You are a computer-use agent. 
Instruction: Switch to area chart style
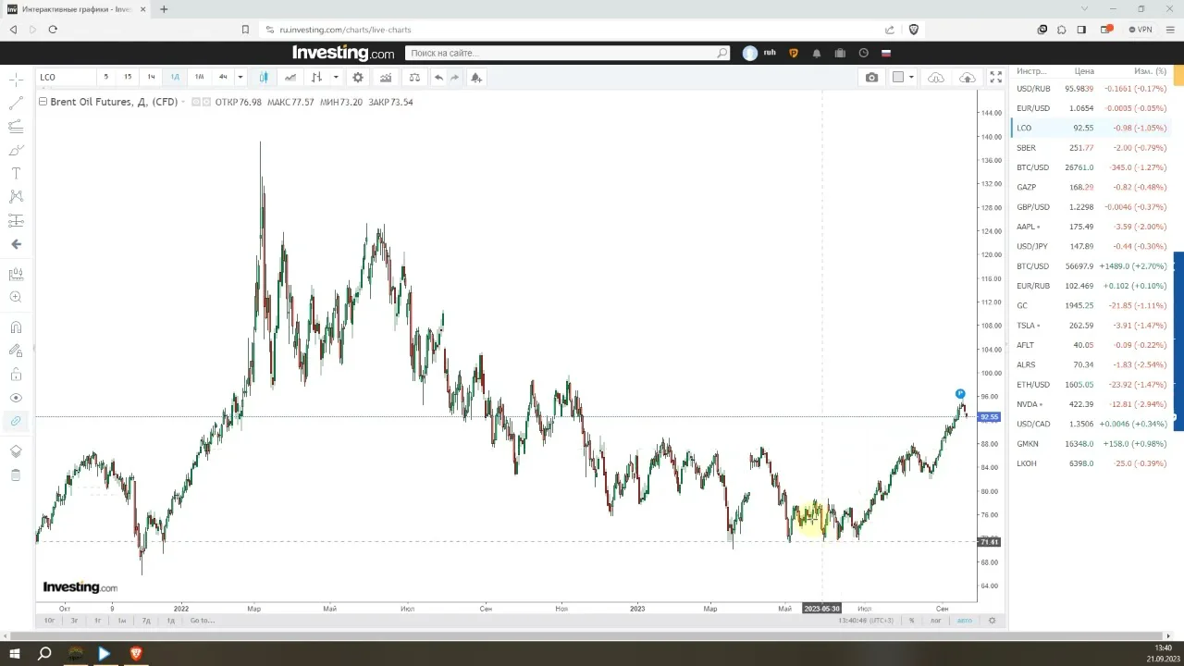pos(290,78)
